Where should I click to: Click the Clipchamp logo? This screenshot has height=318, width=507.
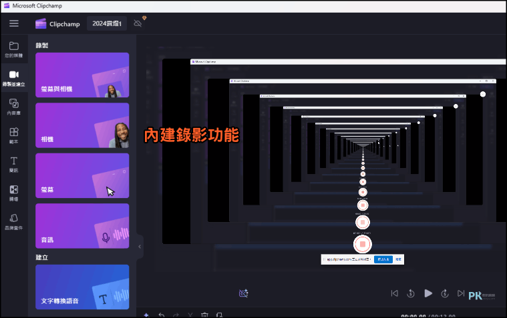click(x=57, y=23)
